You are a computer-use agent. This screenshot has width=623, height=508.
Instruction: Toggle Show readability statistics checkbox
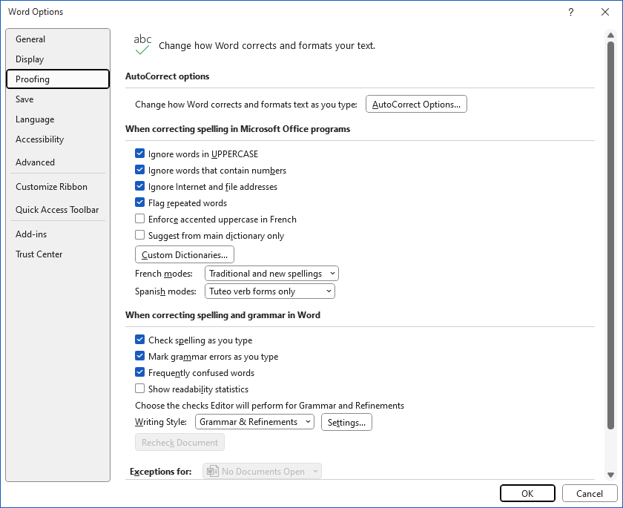pyautogui.click(x=140, y=389)
